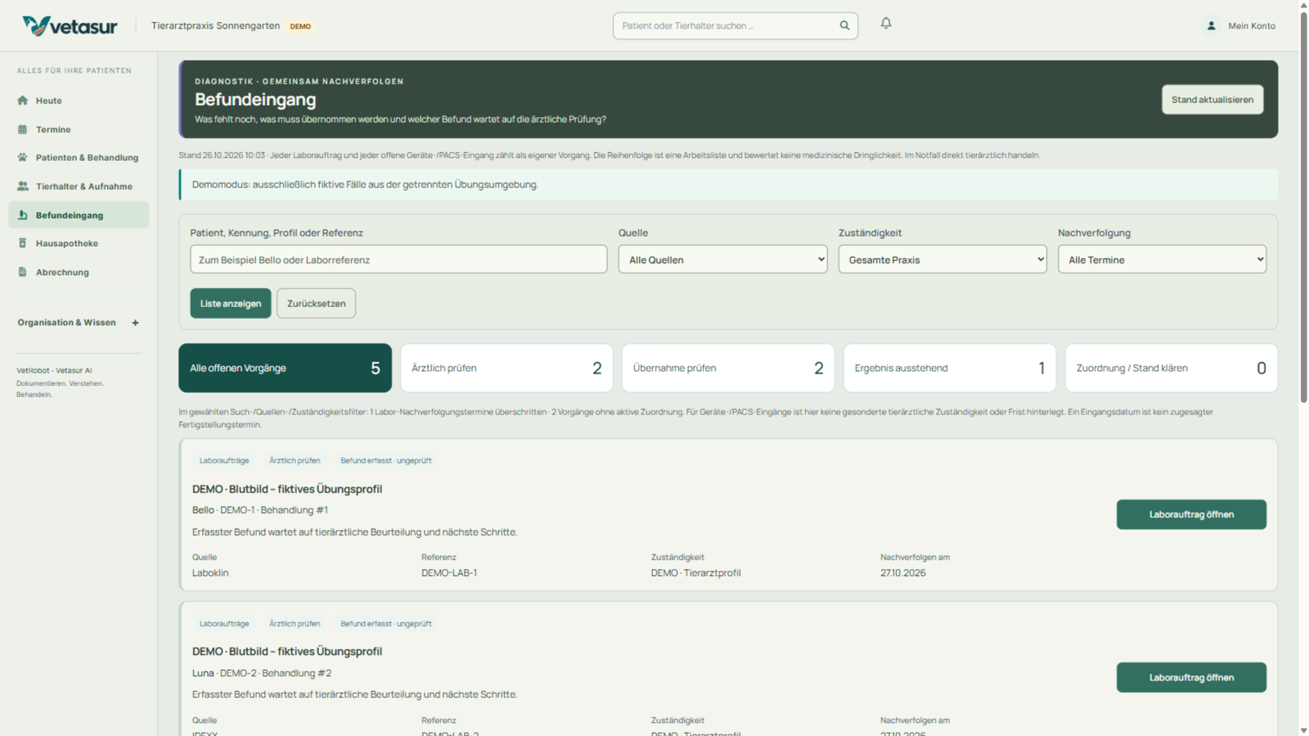Click the Hausapotheke icon
The width and height of the screenshot is (1309, 736).
[23, 243]
